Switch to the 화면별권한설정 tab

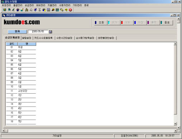tap(106, 38)
